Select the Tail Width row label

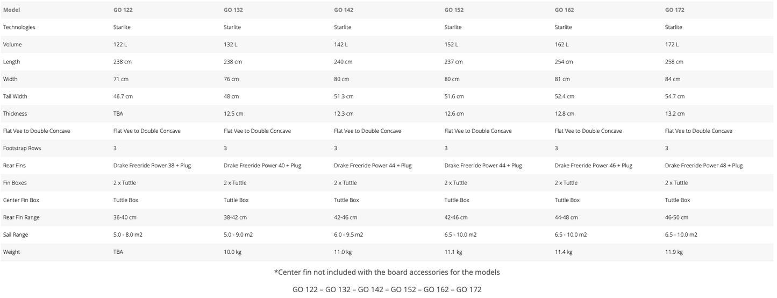pos(15,96)
